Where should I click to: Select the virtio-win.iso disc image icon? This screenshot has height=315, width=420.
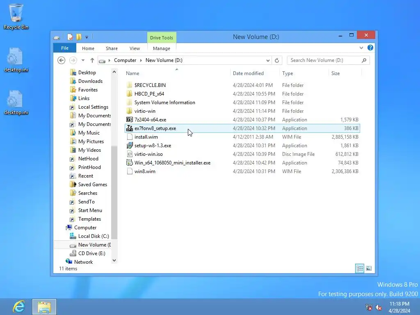(x=130, y=154)
